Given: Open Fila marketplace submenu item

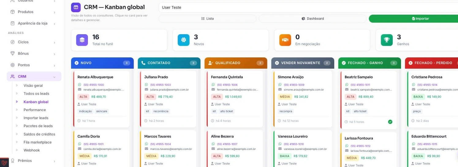Looking at the screenshot, I should pyautogui.click(x=38, y=142).
